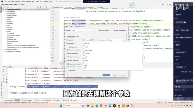Toggle Allow parallel run checkbox
Viewport: 193px width, 108px height.
(98, 30)
